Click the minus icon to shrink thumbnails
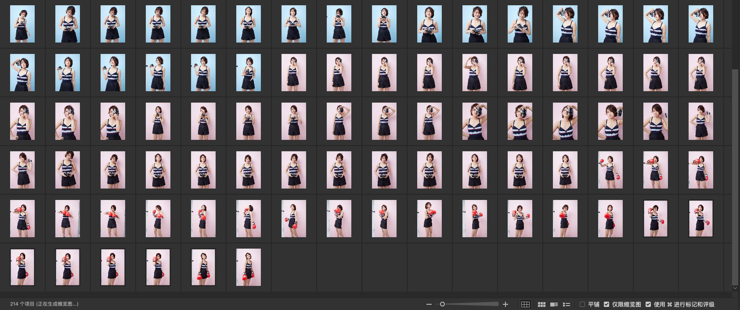The width and height of the screenshot is (740, 310). (429, 304)
